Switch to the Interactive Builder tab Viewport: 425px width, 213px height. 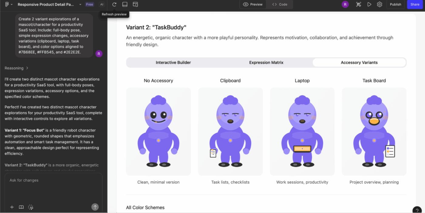coord(173,62)
